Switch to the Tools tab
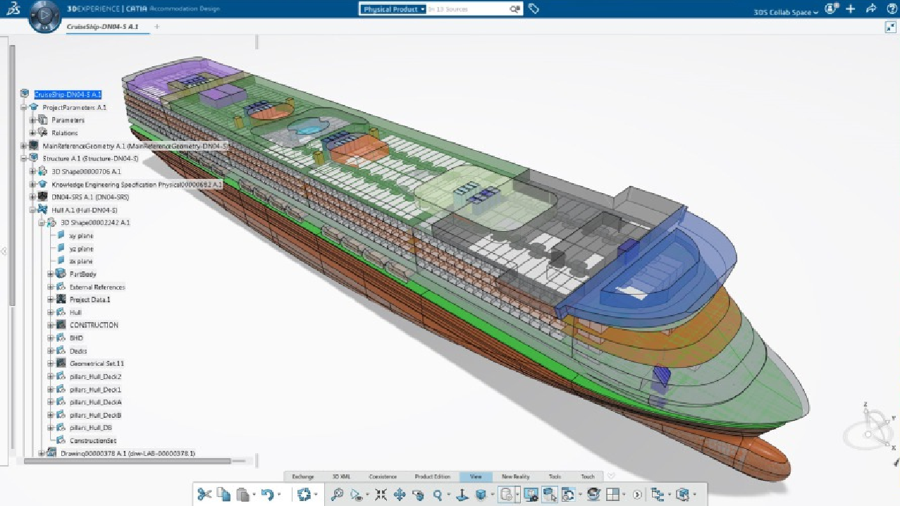The width and height of the screenshot is (900, 506). coord(555,476)
